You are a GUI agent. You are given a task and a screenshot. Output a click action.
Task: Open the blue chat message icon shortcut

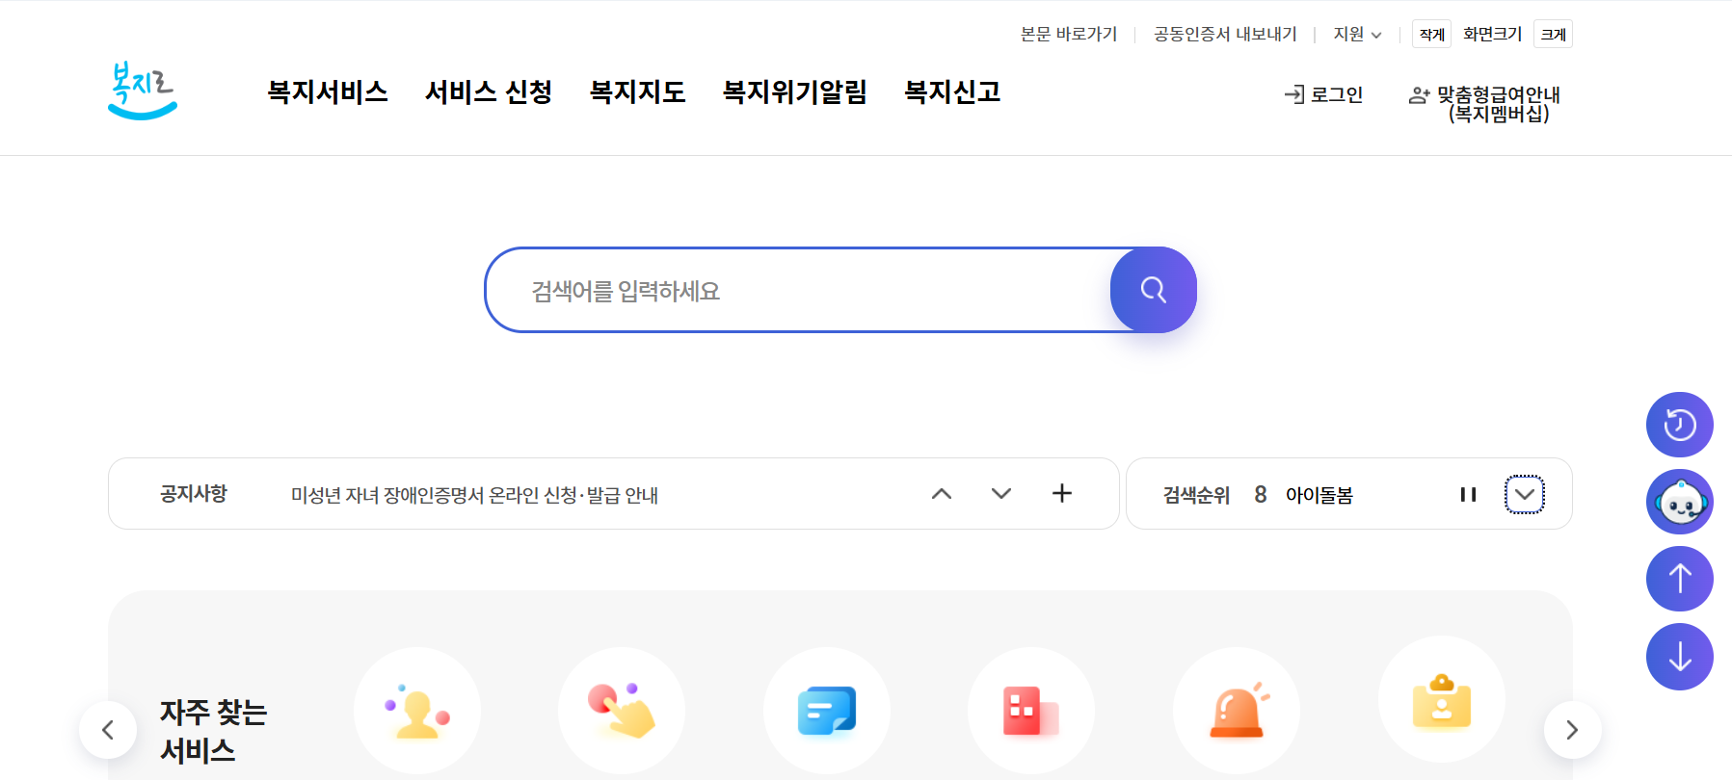click(827, 711)
